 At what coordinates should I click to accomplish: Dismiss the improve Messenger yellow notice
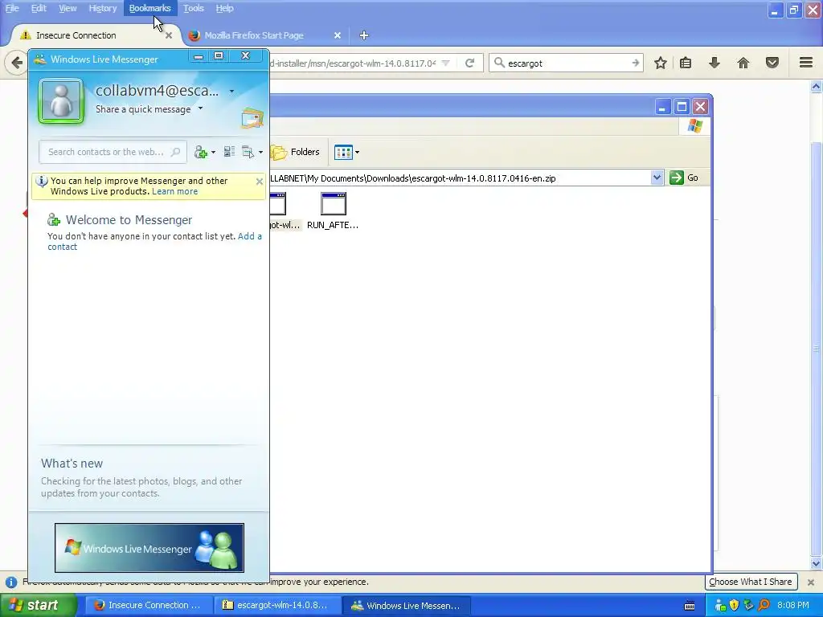click(x=260, y=182)
